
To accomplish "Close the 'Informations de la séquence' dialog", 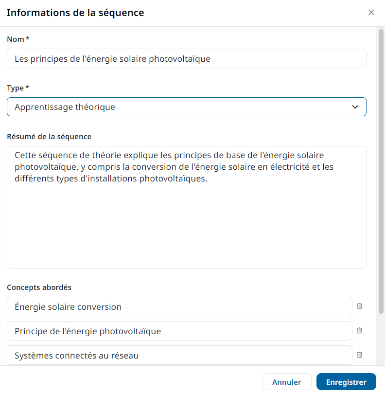I will 371,13.
